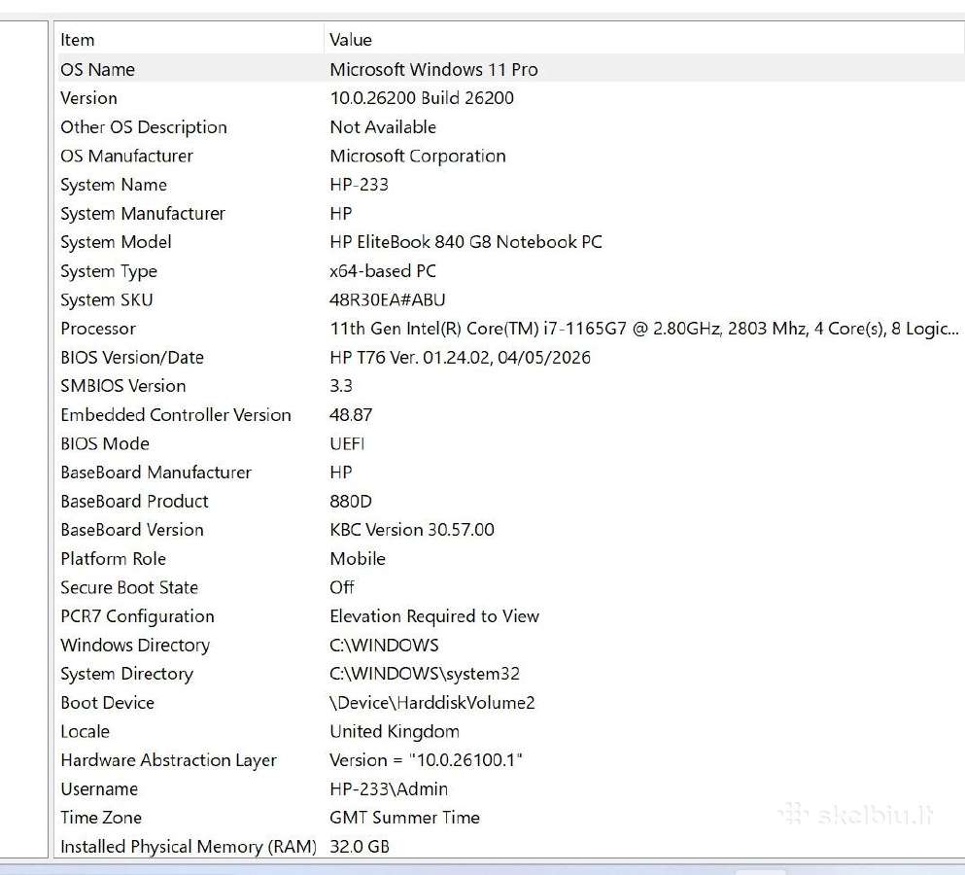Click 'HP T76 Ver. 01.24.02' BIOS value
The image size is (965, 875).
point(460,357)
